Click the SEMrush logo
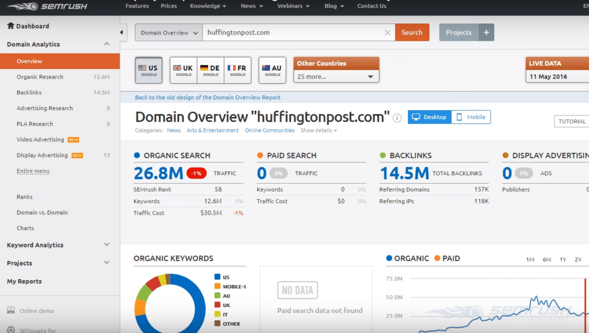 (x=47, y=6)
